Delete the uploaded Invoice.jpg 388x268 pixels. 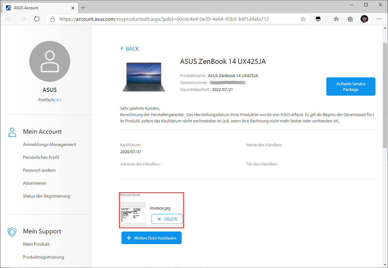click(x=167, y=219)
